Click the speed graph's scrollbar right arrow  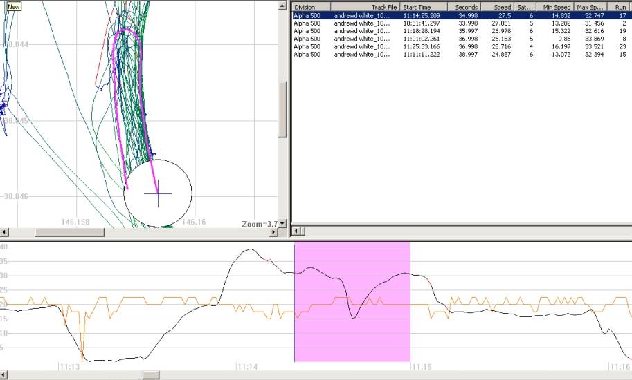click(x=627, y=375)
